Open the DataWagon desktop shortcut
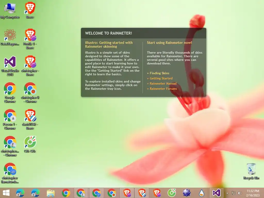This screenshot has height=198, width=264. pos(10,37)
